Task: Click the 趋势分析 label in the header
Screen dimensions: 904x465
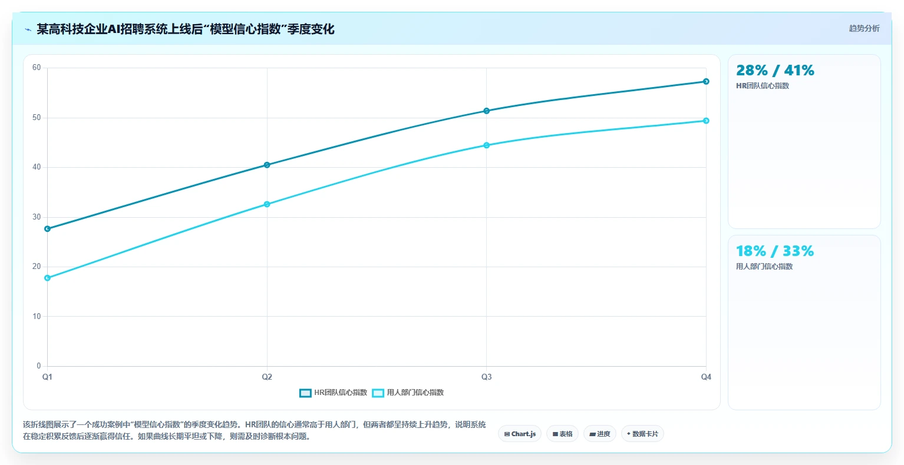Action: pyautogui.click(x=864, y=28)
